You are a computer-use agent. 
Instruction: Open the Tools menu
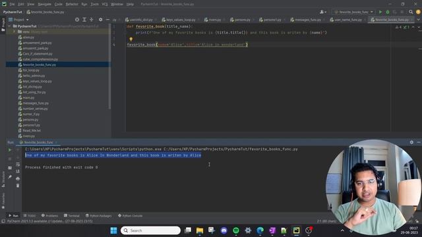click(x=94, y=5)
